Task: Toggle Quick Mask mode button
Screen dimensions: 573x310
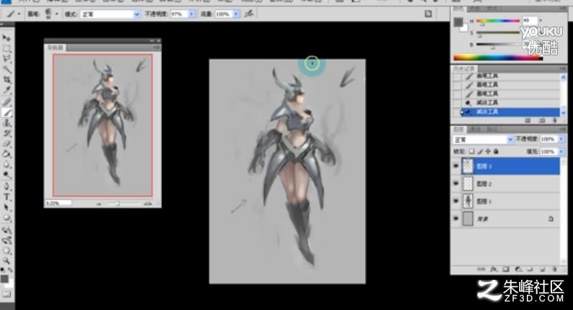Action: [6, 294]
